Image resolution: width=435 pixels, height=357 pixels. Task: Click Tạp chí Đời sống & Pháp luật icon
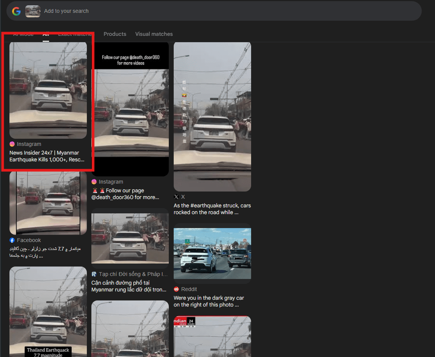point(94,274)
